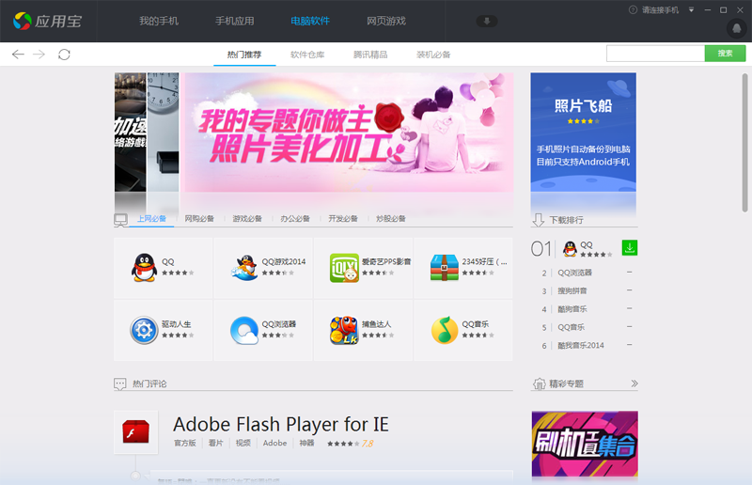Image resolution: width=752 pixels, height=485 pixels.
Task: Click the 应用宝 logo icon
Action: [x=22, y=21]
